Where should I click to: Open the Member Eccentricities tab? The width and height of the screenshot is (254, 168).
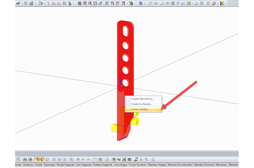(180, 165)
